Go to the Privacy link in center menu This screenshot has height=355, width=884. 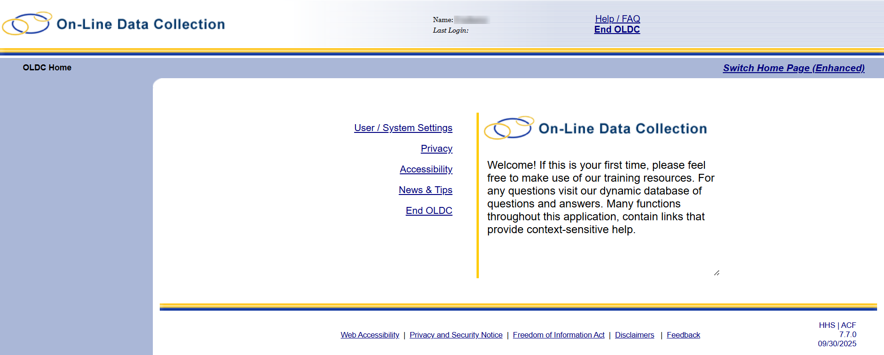436,149
